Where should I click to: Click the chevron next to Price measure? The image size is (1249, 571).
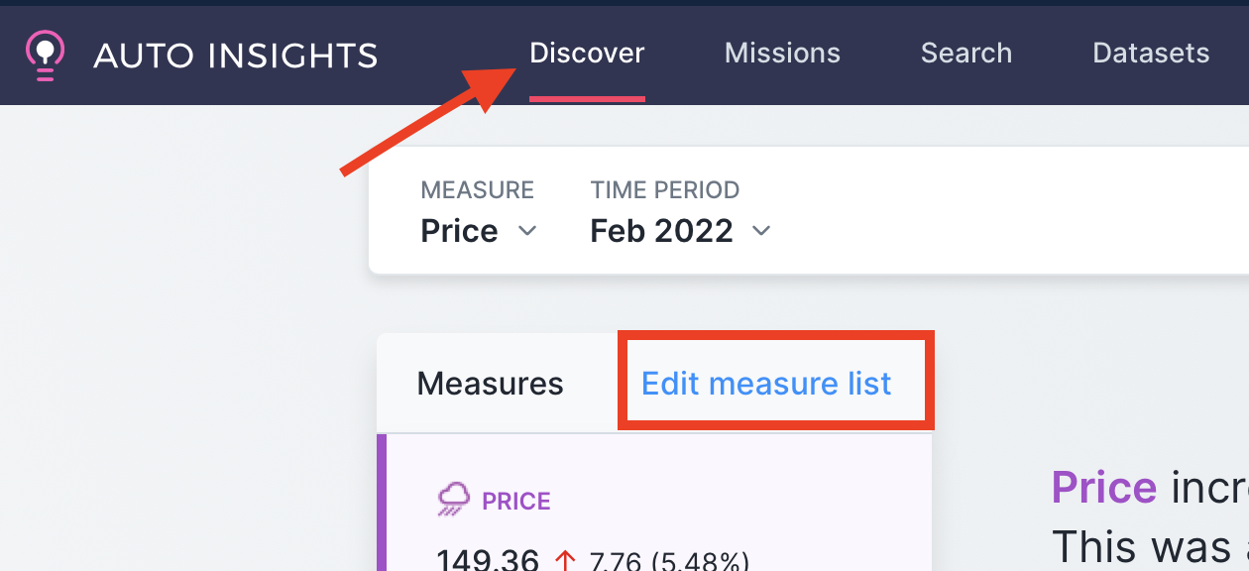tap(527, 231)
